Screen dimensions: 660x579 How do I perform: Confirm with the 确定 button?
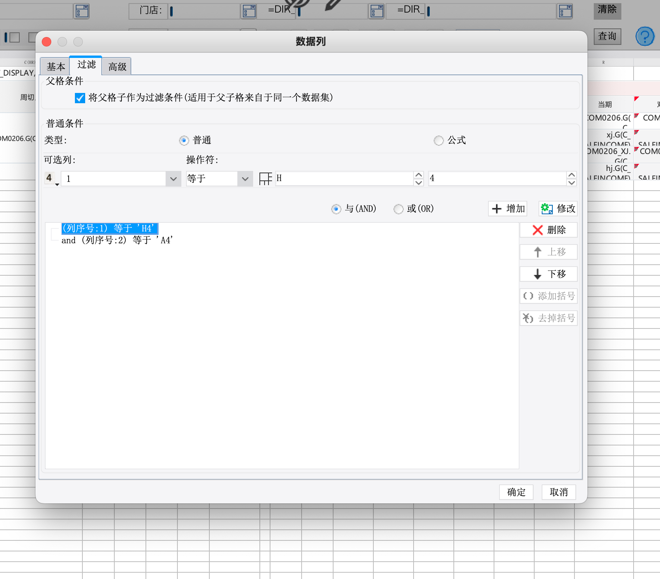[x=516, y=492]
